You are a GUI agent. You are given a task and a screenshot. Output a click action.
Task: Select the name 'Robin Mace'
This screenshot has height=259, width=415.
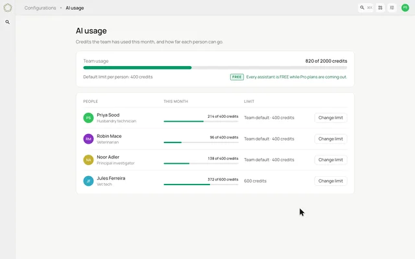pos(109,136)
